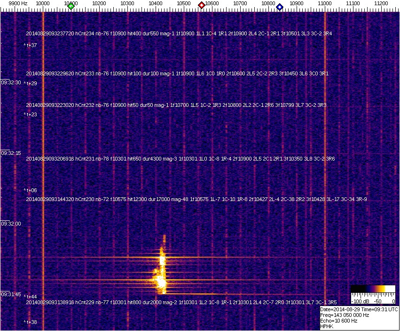This screenshot has width=400, height=331.
Task: Select the 09:31:45 time marker
Action: [11, 294]
